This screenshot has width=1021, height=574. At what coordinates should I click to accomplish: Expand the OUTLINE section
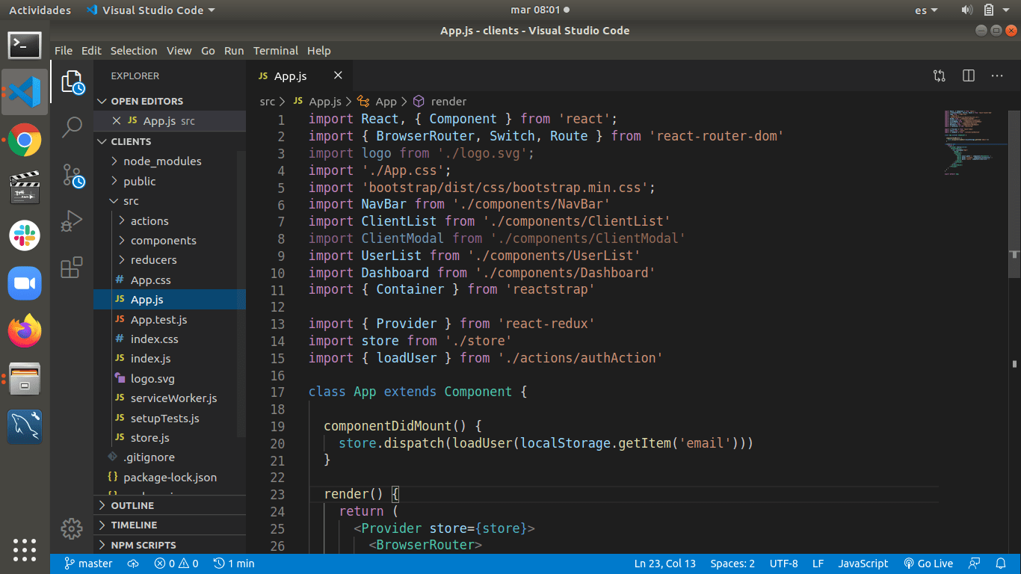132,505
